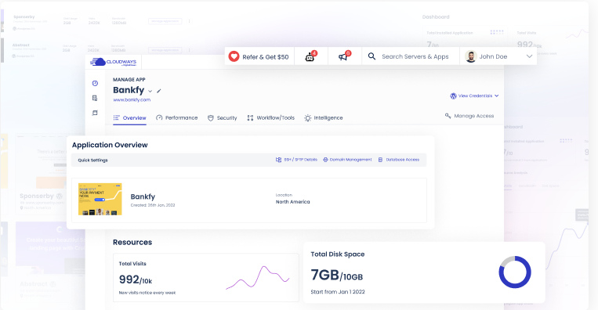Open the dashboard gauge icon in sidebar

95,84
